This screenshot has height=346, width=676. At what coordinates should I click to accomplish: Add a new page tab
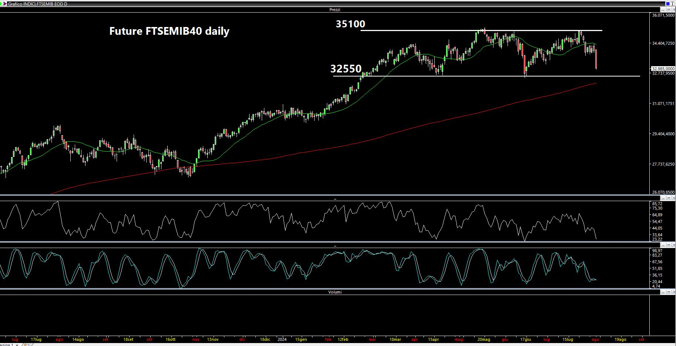point(27,345)
